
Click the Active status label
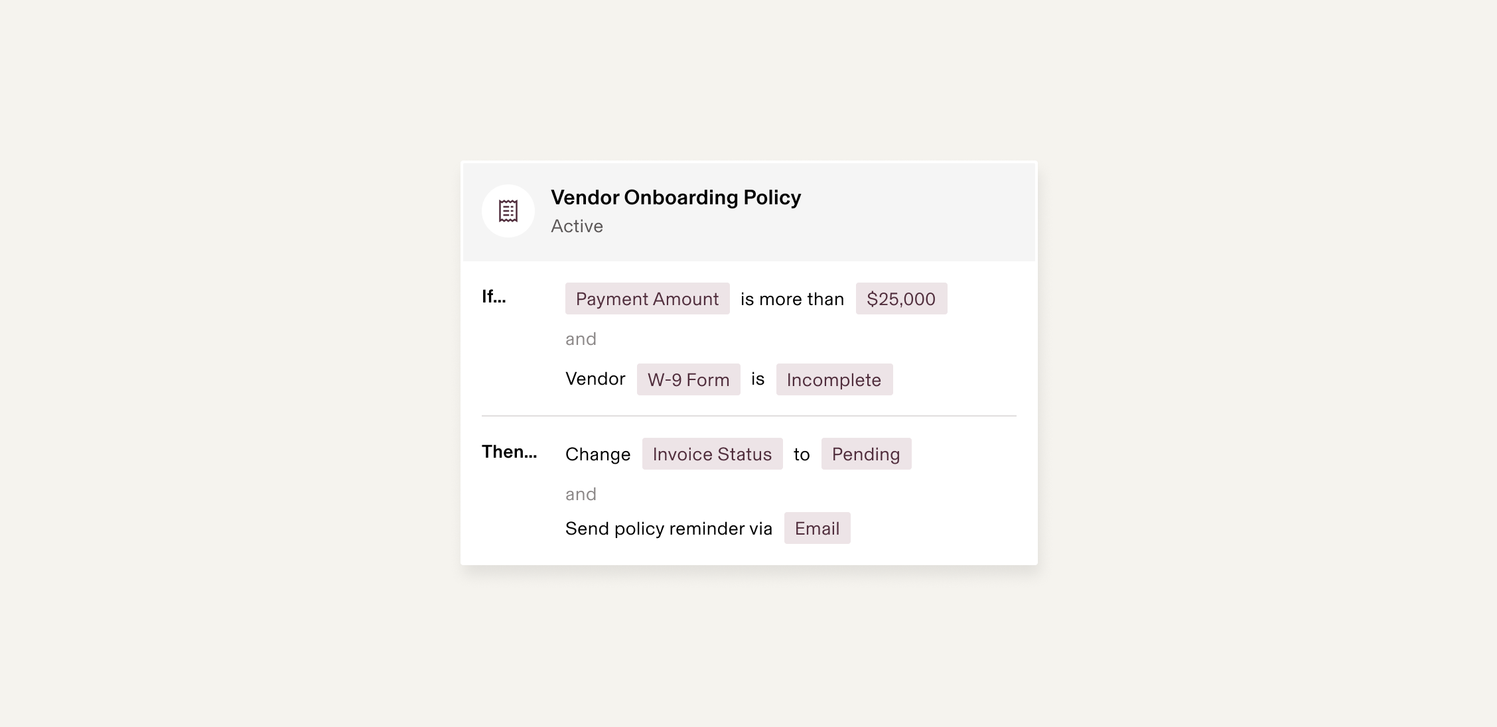tap(577, 226)
